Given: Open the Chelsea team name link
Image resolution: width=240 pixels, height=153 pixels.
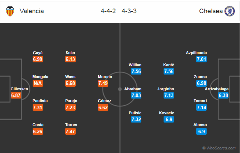Looking at the screenshot, I should point(211,11).
